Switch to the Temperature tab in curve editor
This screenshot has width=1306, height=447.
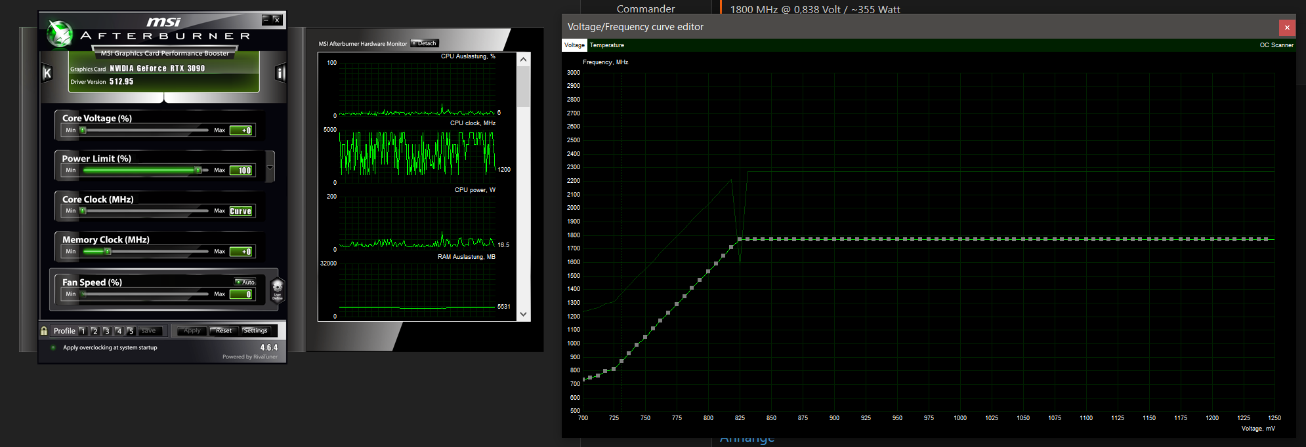pos(607,45)
